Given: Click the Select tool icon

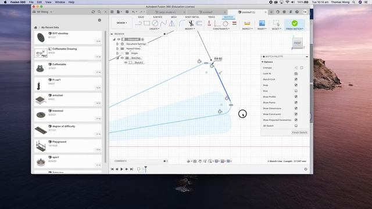Looking at the screenshot, I should point(276,23).
